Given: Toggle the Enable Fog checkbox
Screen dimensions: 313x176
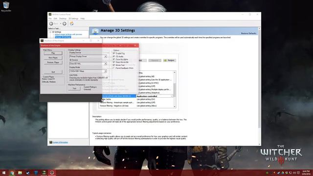Looking at the screenshot, I should [x=114, y=53].
